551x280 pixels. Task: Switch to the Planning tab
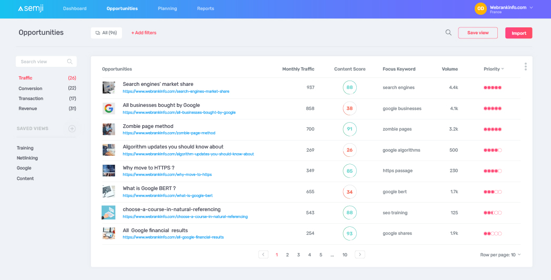click(167, 8)
